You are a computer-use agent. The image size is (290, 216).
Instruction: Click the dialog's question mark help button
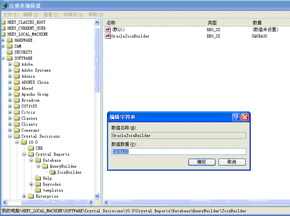point(236,117)
